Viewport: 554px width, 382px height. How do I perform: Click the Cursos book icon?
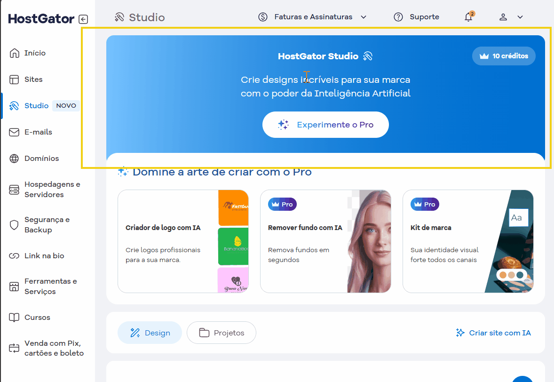click(x=14, y=318)
